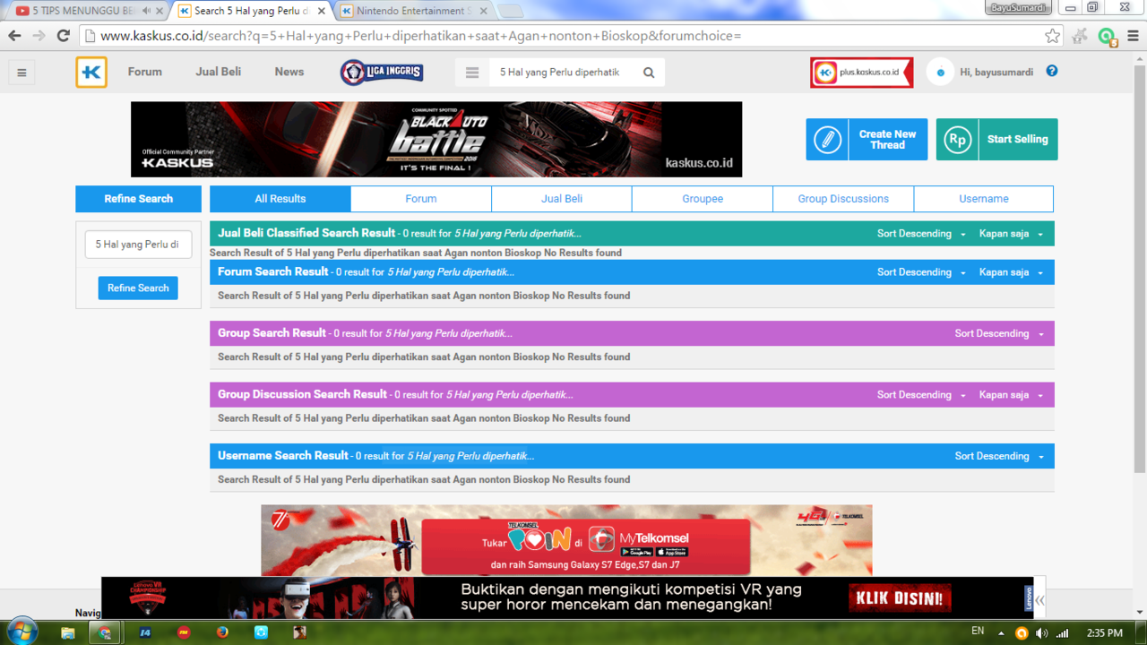Viewport: 1147px width, 645px height.
Task: Open the Windows Start menu
Action: pyautogui.click(x=22, y=632)
